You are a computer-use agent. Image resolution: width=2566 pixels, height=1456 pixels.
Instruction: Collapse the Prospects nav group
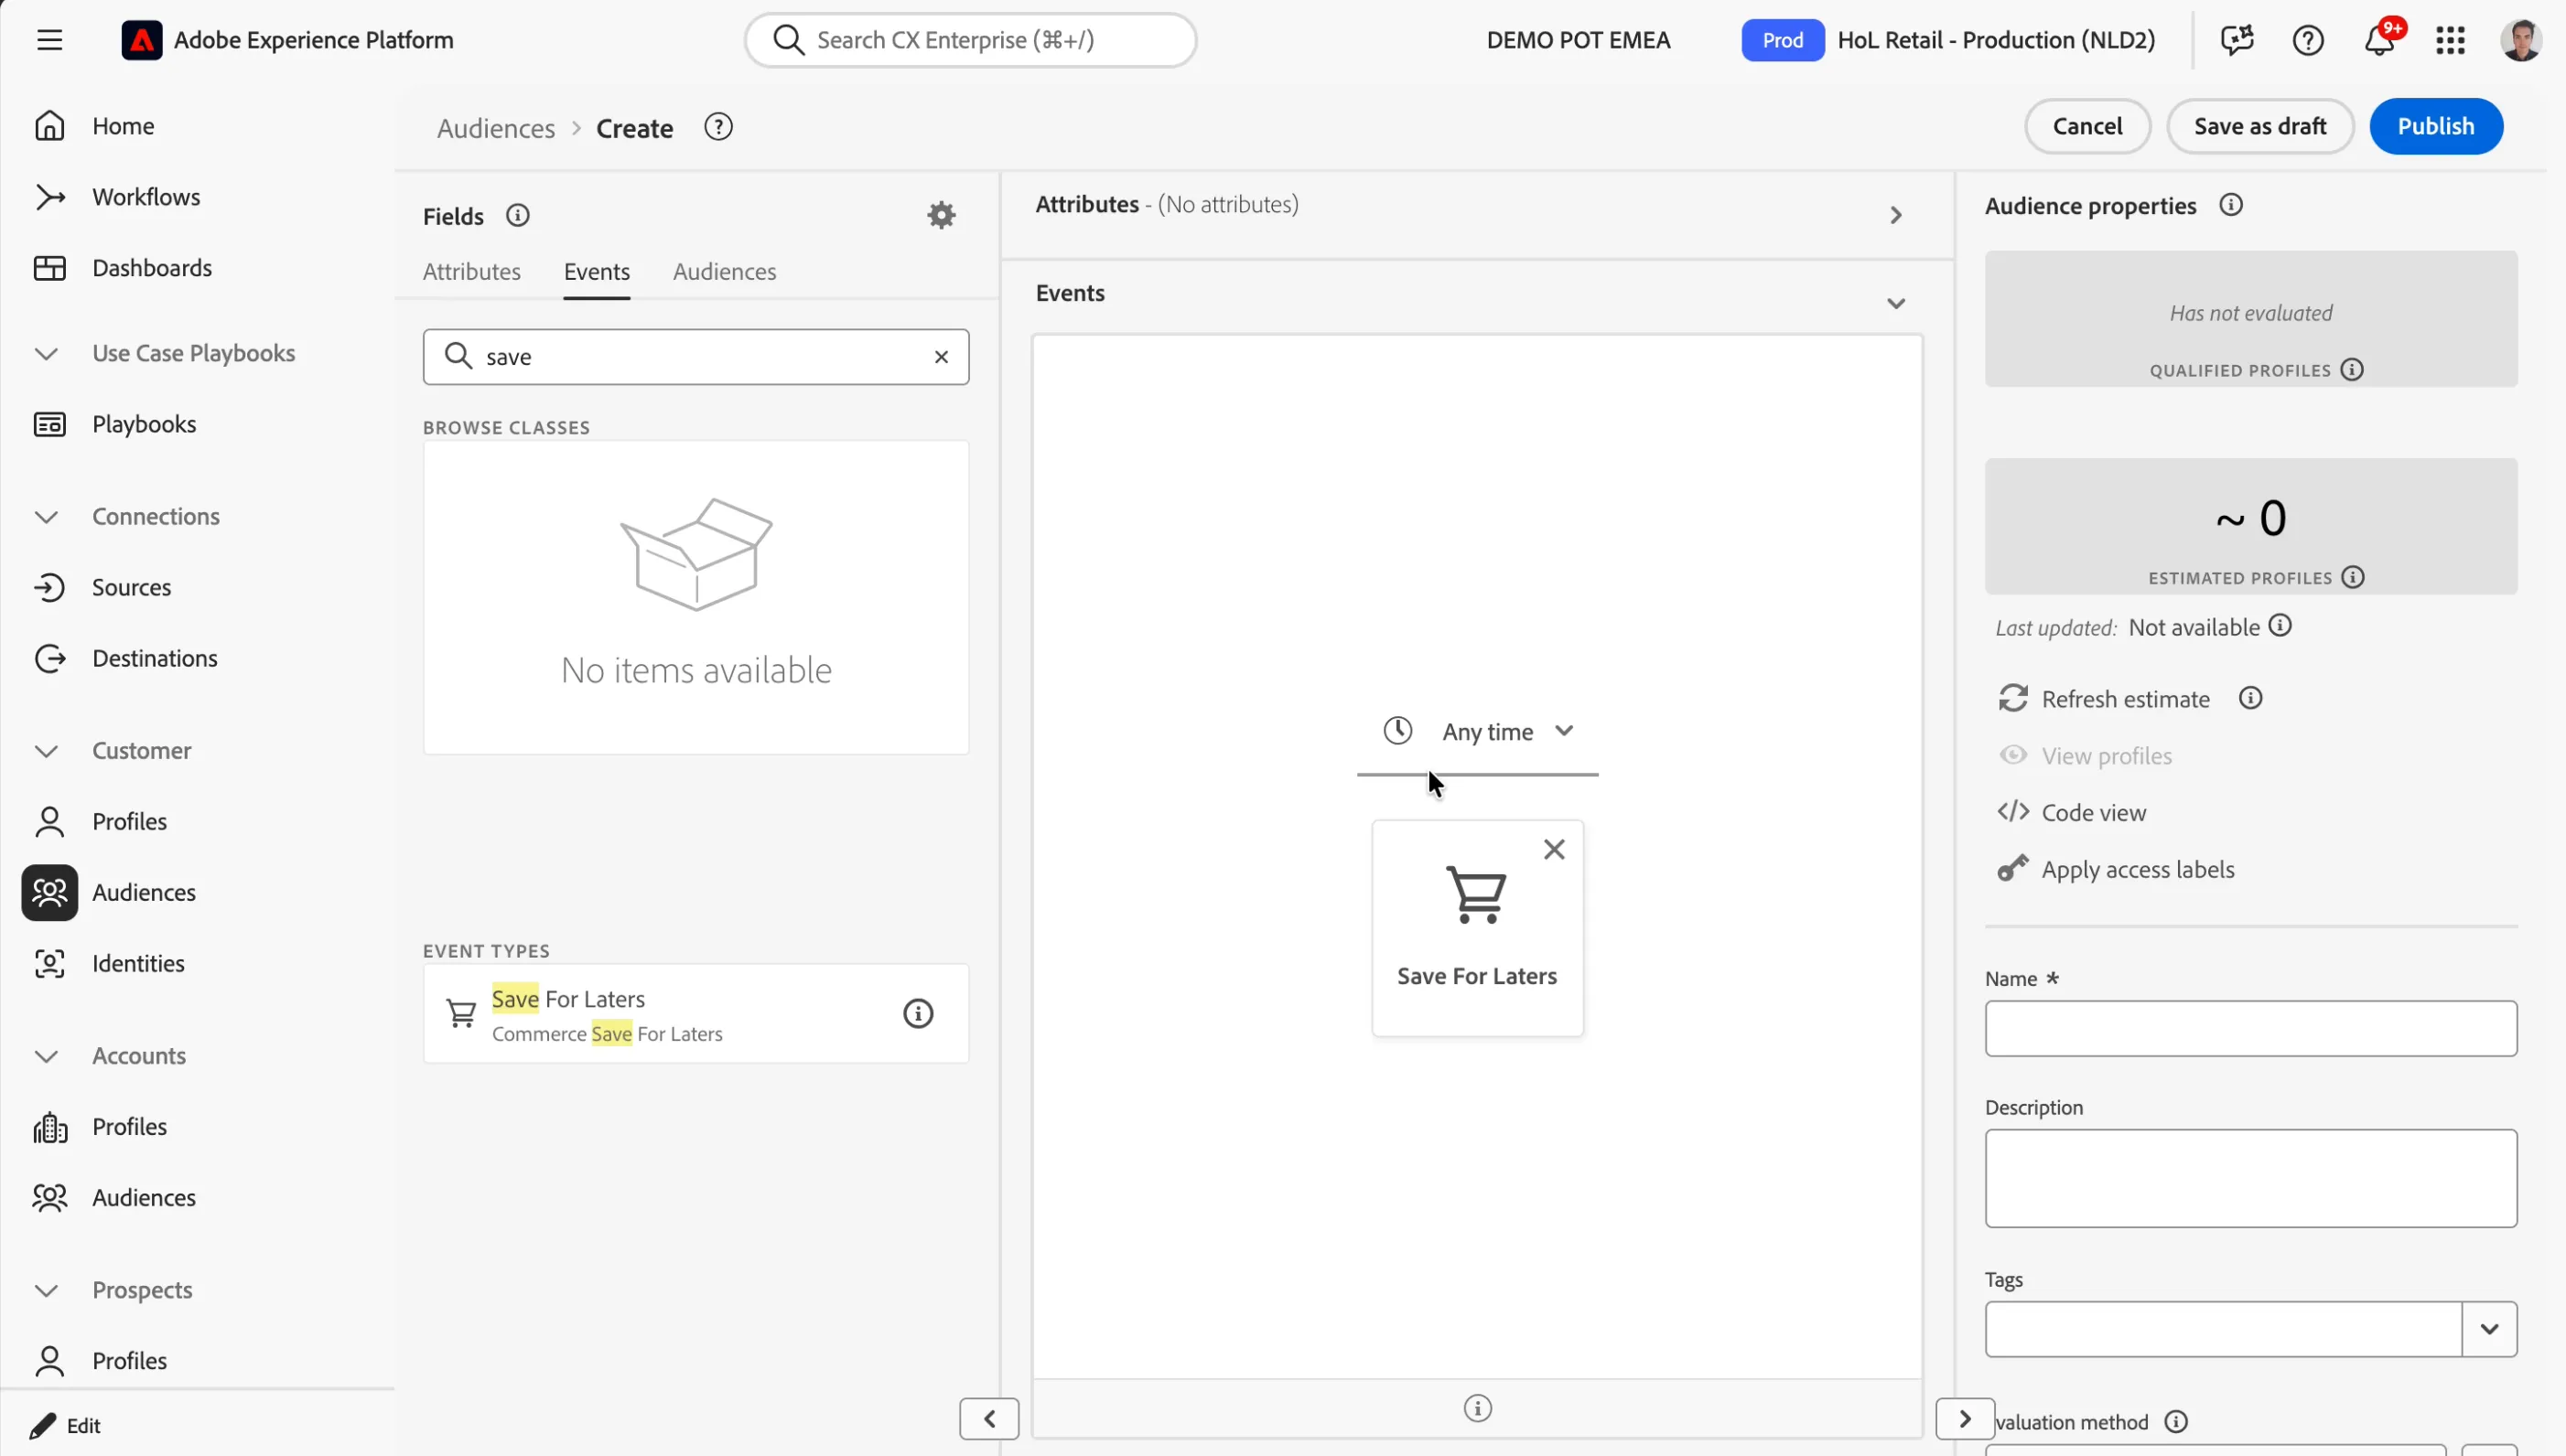tap(46, 1290)
